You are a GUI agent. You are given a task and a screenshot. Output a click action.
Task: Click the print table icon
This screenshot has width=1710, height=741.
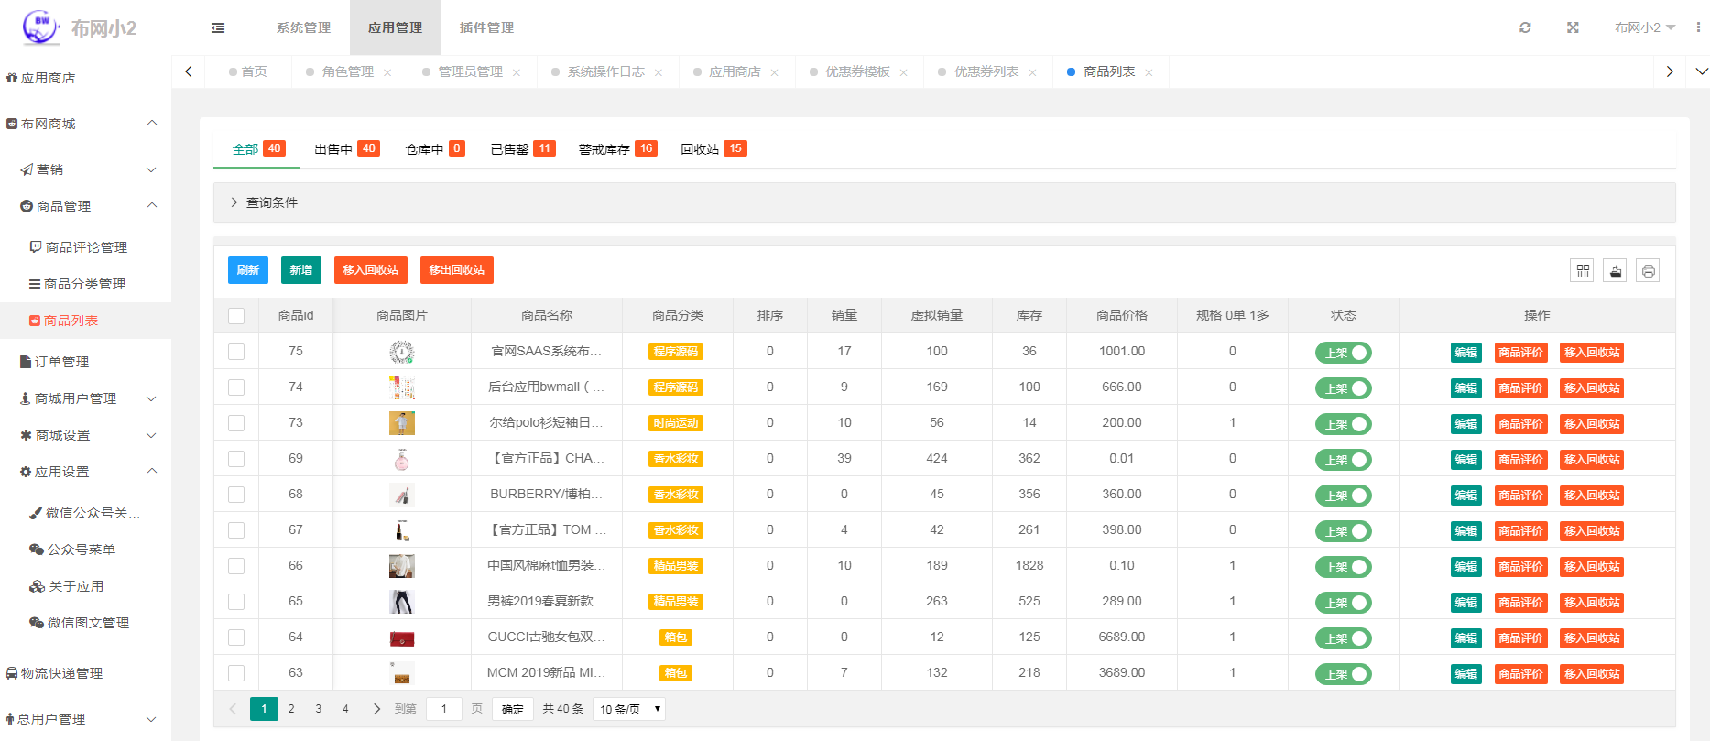click(1648, 270)
